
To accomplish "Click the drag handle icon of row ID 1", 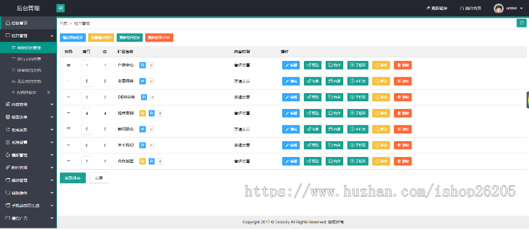I will tap(69, 65).
